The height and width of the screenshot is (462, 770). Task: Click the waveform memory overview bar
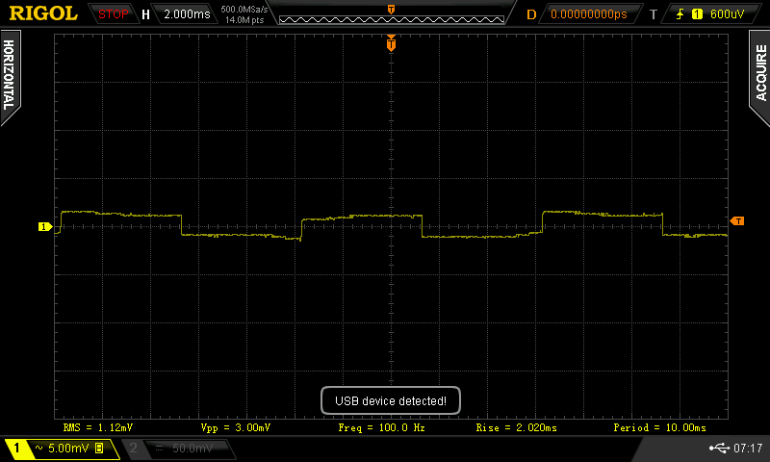click(392, 19)
